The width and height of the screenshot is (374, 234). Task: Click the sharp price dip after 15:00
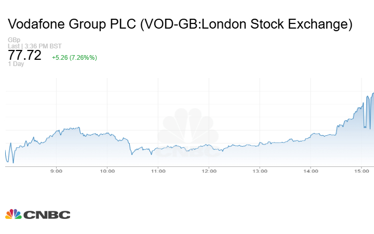[x=365, y=126]
